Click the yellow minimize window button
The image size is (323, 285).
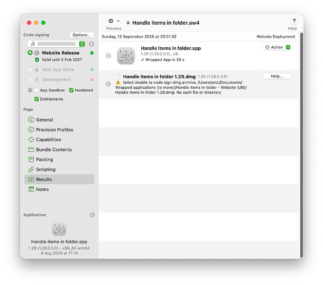(x=36, y=23)
